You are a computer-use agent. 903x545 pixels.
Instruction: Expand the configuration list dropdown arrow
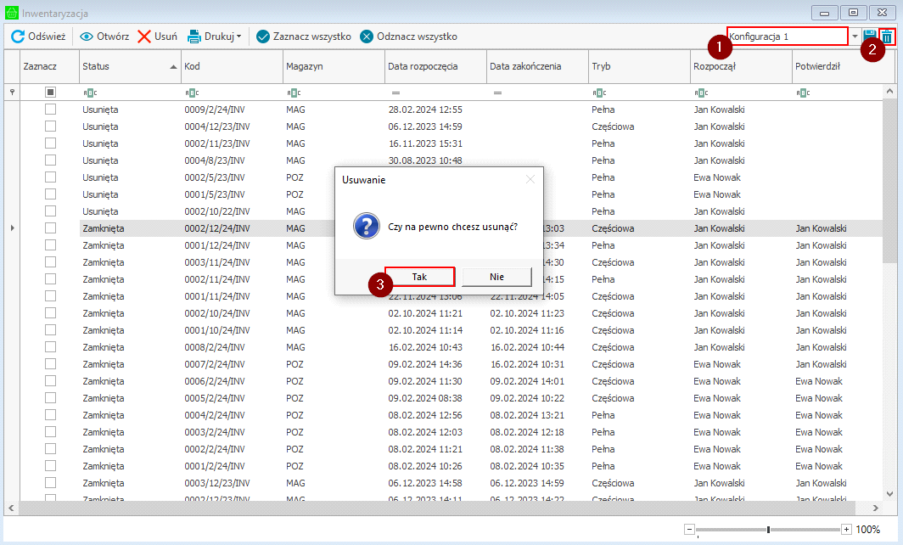click(855, 37)
